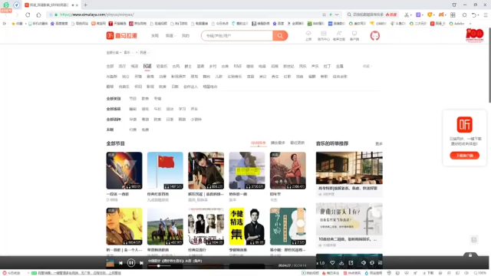The image size is (491, 276).
Task: Select the 轻音乐 genre filter
Action: (x=162, y=67)
